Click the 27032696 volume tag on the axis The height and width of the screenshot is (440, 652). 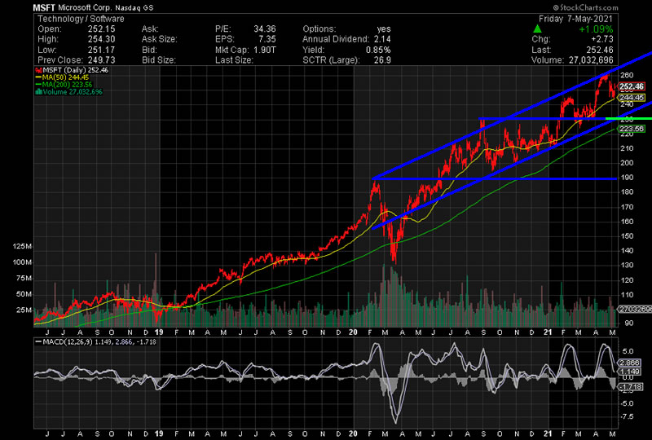point(635,310)
